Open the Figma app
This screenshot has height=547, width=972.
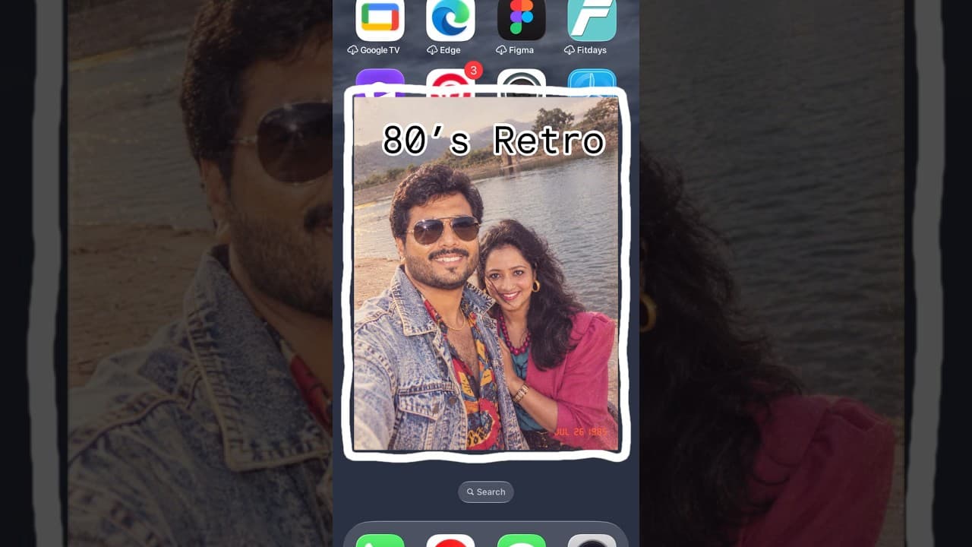(521, 19)
